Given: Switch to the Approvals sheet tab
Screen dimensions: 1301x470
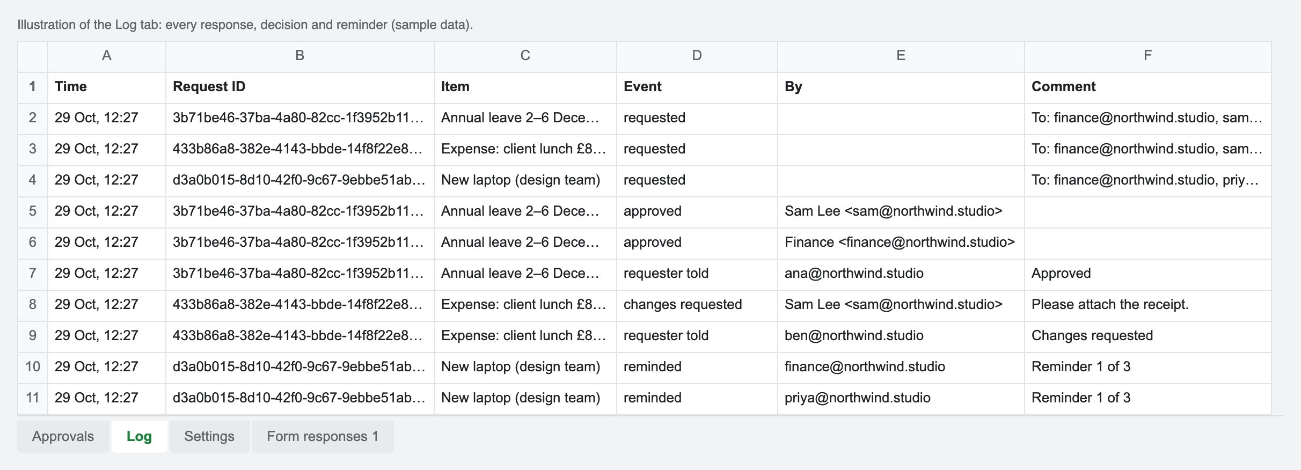Looking at the screenshot, I should pos(63,436).
